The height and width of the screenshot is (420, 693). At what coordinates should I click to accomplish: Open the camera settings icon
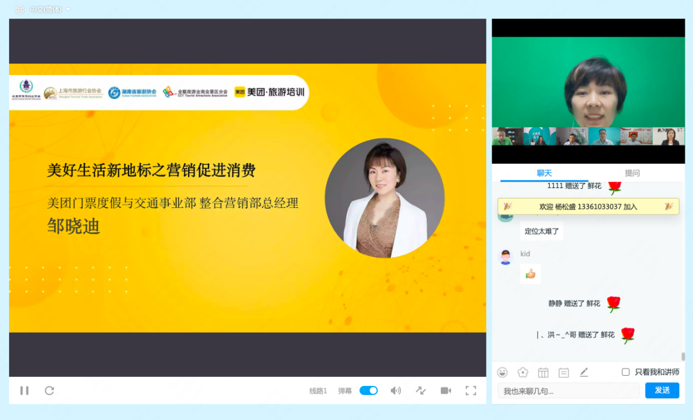(x=445, y=390)
